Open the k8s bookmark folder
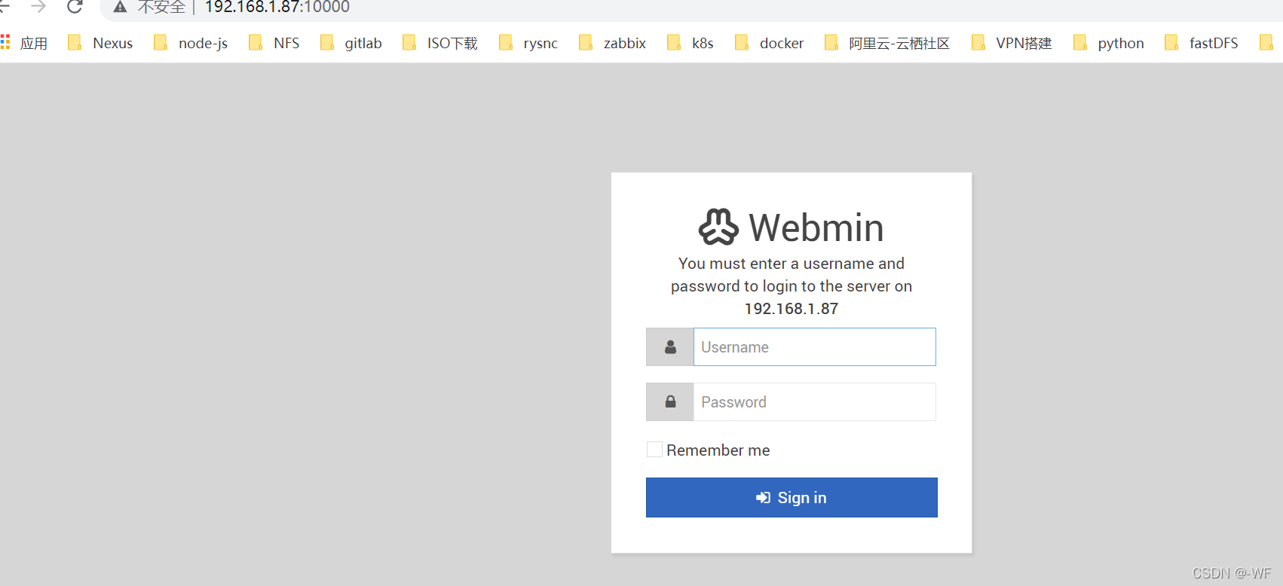Viewport: 1283px width, 586px height. click(690, 43)
